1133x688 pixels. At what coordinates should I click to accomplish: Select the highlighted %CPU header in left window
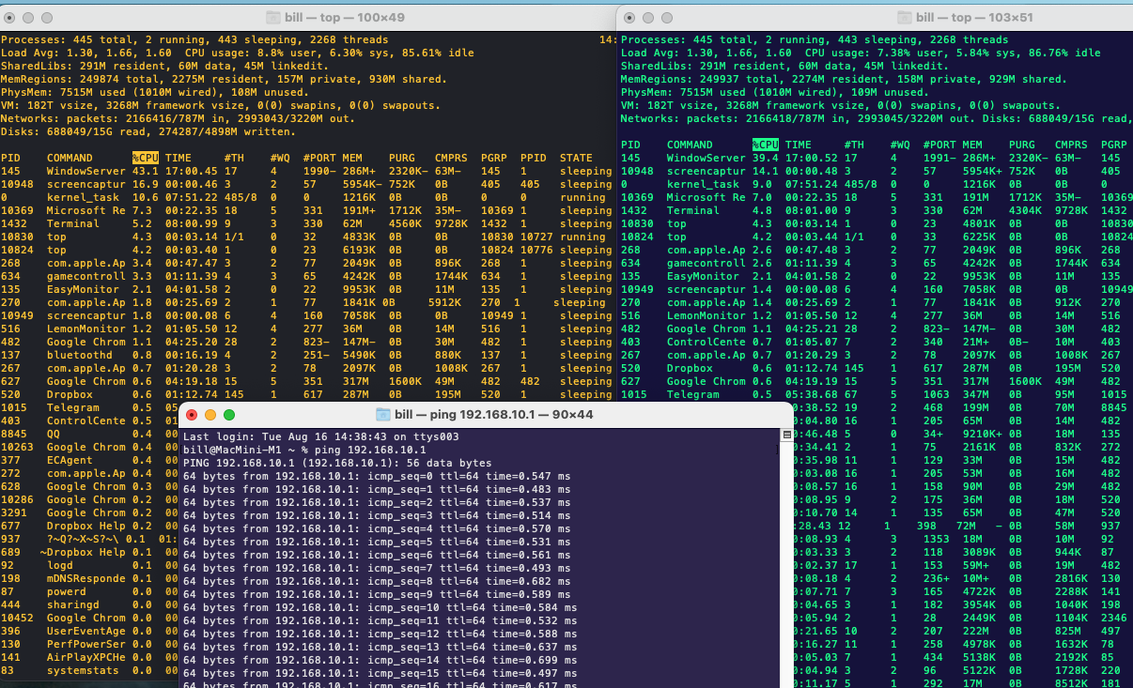(146, 158)
